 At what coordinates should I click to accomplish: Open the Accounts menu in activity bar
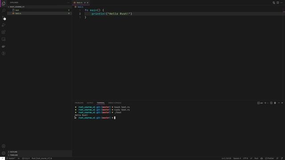click(x=4, y=146)
